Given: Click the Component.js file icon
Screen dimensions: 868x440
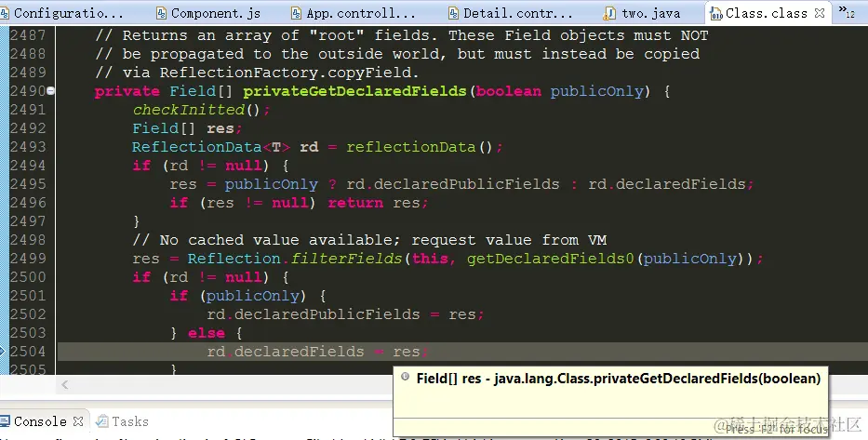Looking at the screenshot, I should (162, 13).
